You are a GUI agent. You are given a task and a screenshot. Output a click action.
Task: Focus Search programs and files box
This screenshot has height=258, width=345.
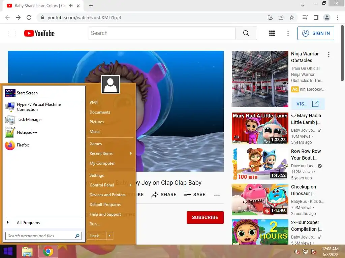point(43,236)
